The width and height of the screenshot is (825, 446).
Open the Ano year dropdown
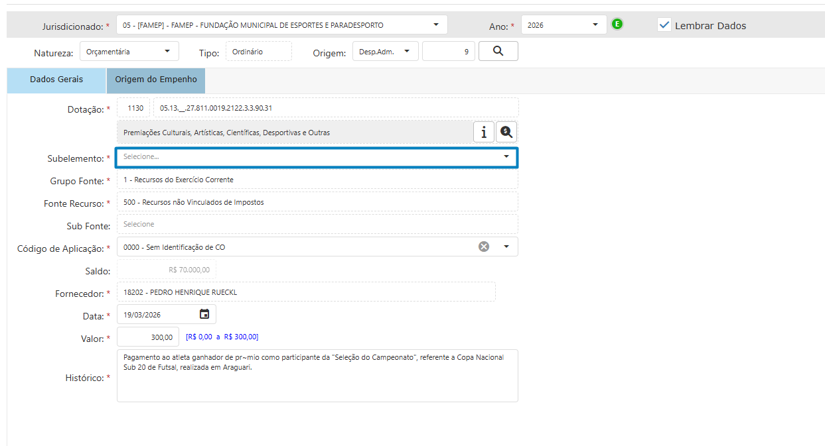pos(595,25)
